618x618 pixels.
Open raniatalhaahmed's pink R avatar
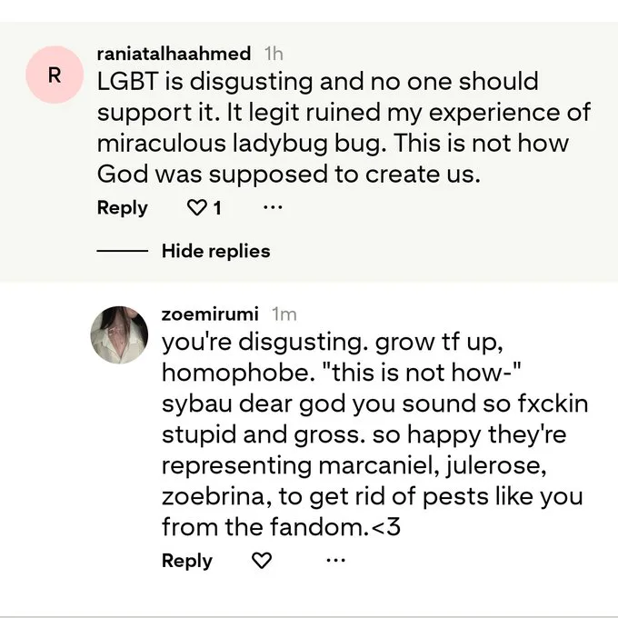55,75
